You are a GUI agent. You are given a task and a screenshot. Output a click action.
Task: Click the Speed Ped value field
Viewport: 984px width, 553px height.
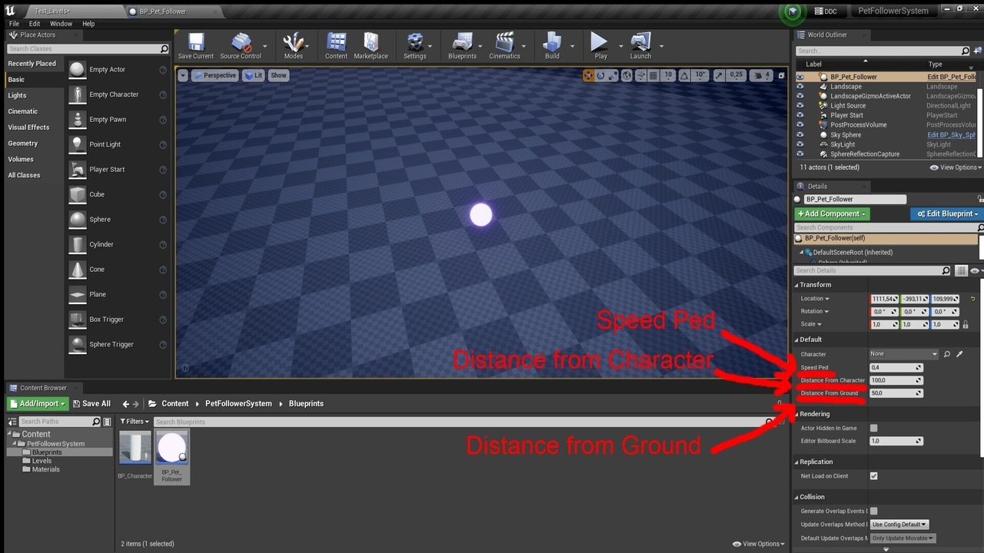896,368
